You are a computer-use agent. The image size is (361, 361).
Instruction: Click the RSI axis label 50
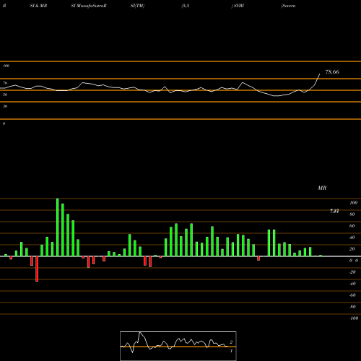(x=5, y=95)
